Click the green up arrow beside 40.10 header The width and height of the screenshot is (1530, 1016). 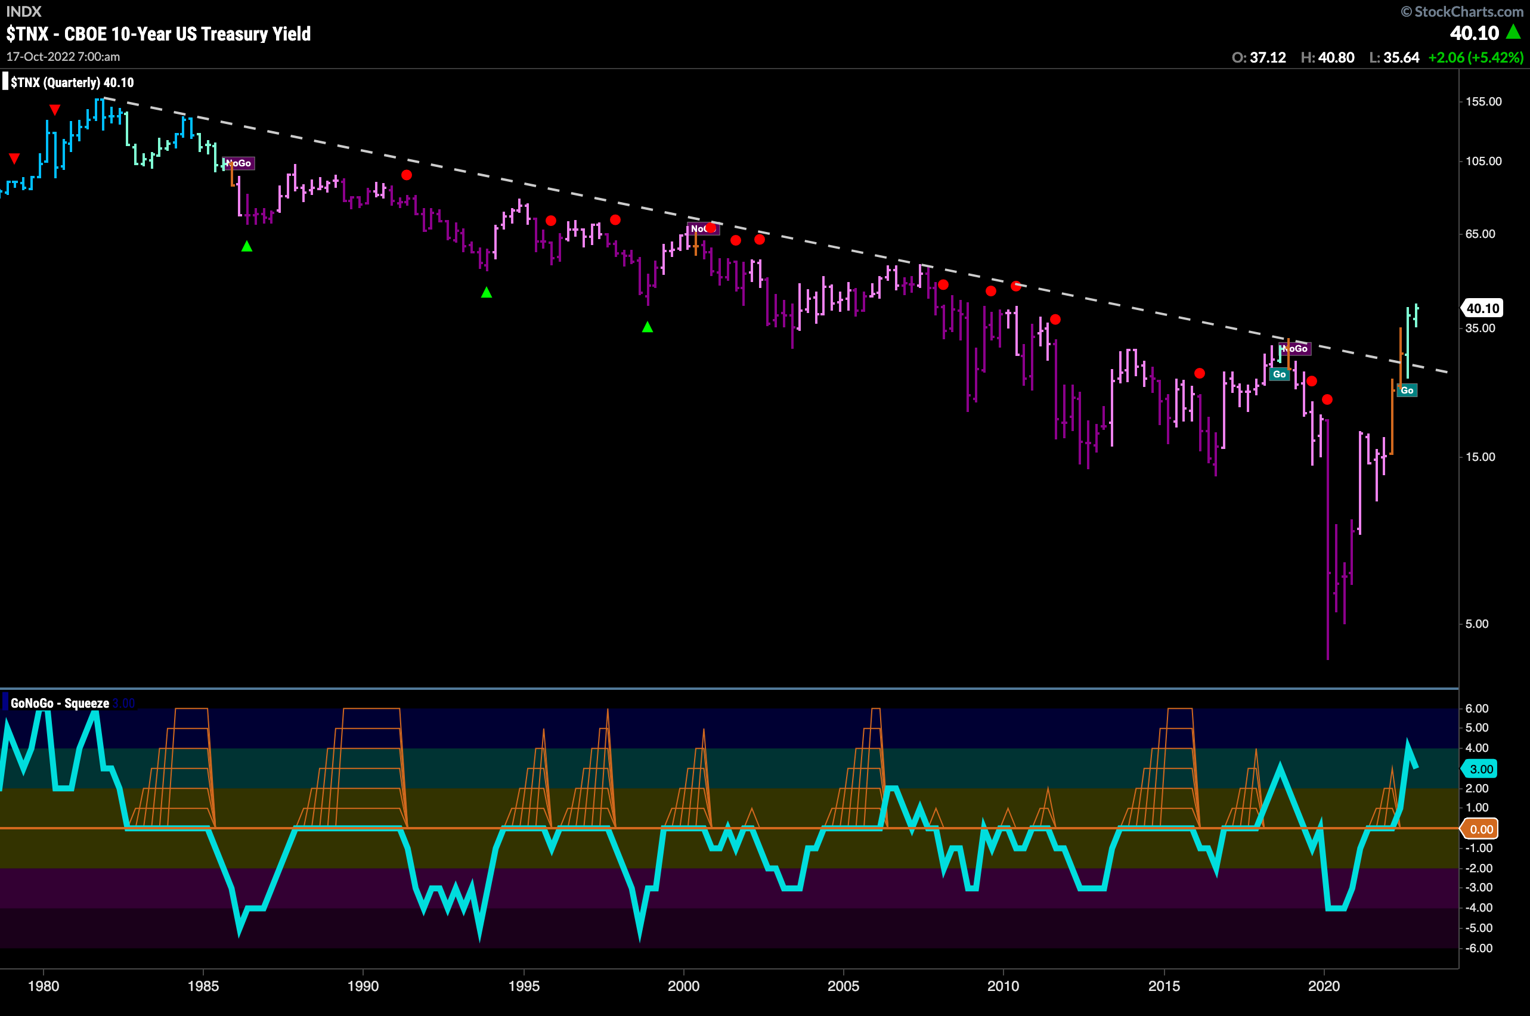point(1513,31)
